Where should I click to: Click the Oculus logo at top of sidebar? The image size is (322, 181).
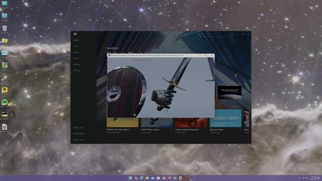click(75, 34)
